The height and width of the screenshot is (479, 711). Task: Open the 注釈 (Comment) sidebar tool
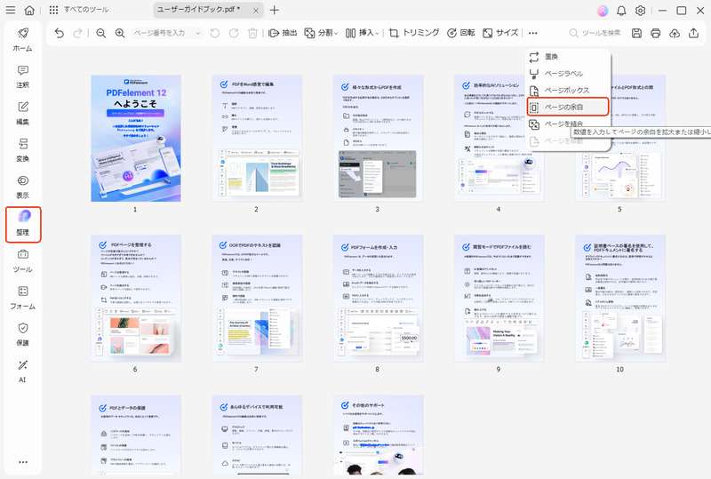click(x=22, y=76)
